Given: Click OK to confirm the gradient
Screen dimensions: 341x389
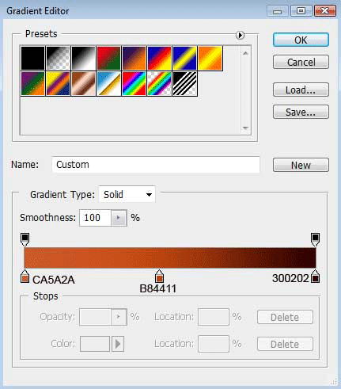Looking at the screenshot, I should [x=301, y=40].
